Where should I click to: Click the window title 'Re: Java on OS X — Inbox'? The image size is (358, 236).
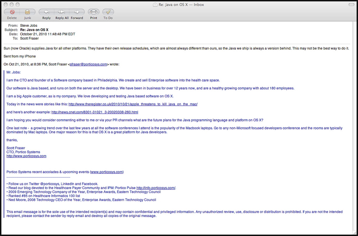coord(181,5)
